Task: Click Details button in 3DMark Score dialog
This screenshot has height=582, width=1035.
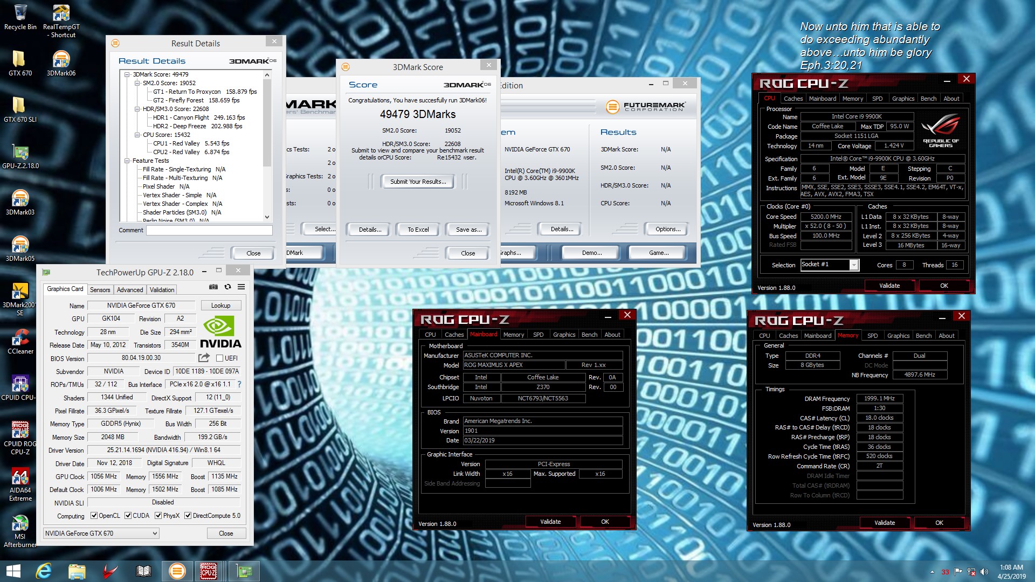Action: tap(370, 230)
